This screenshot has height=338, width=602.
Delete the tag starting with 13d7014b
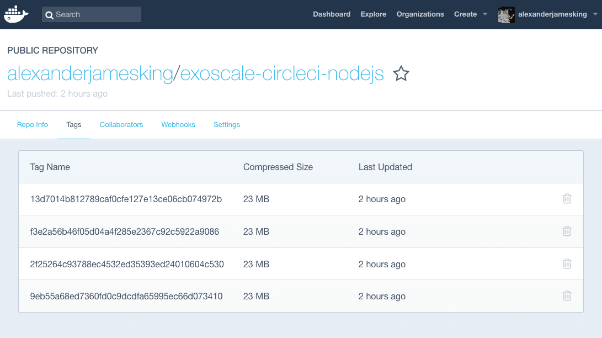pos(567,198)
